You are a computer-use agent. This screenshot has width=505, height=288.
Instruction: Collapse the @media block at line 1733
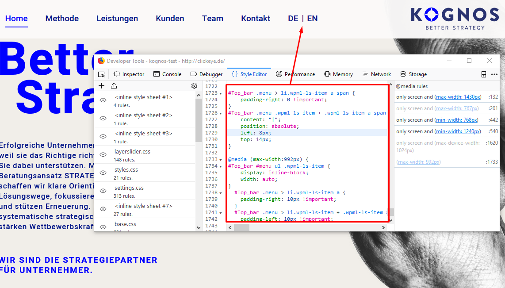click(221, 159)
